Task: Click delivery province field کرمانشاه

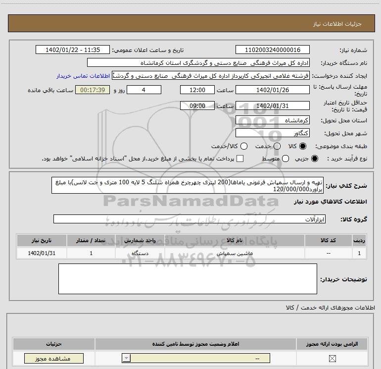Action: click(272, 120)
